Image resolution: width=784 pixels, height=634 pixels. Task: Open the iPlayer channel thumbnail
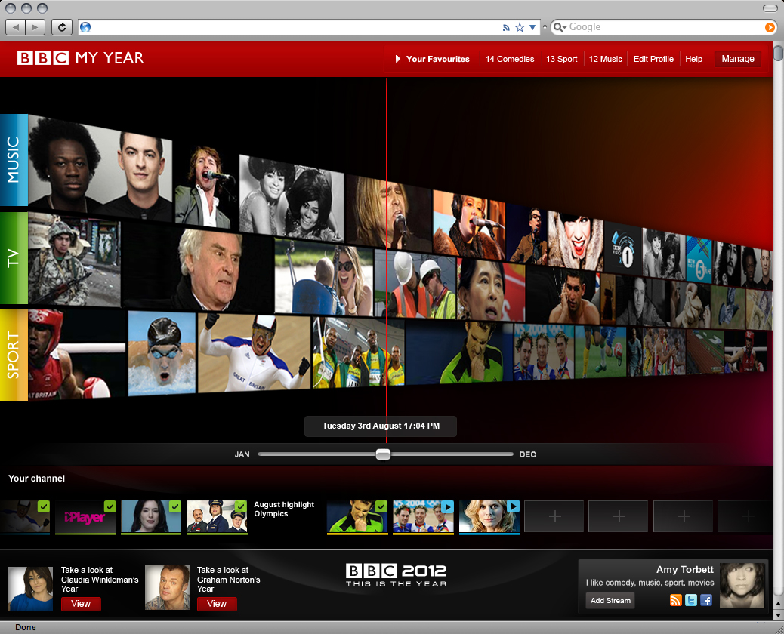pos(85,517)
